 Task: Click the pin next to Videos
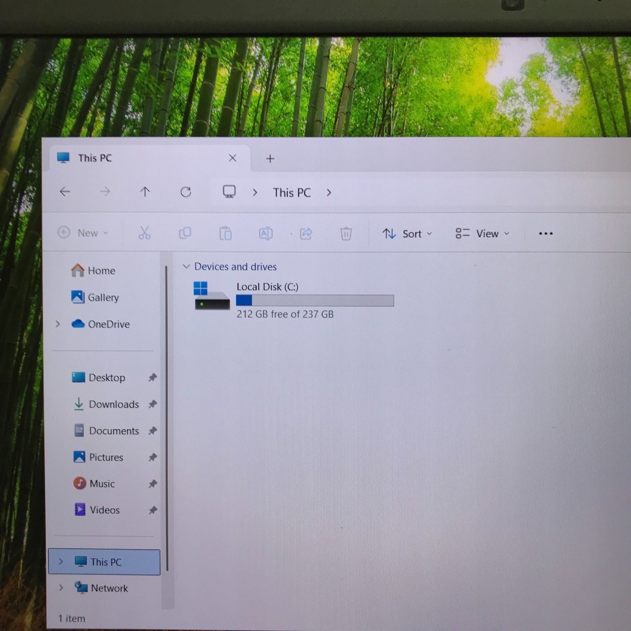pos(153,510)
